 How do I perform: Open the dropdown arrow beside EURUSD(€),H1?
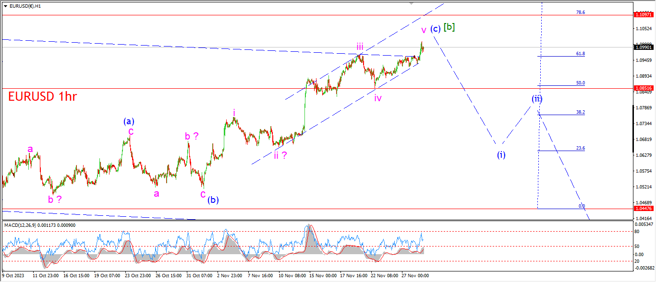(x=6, y=6)
